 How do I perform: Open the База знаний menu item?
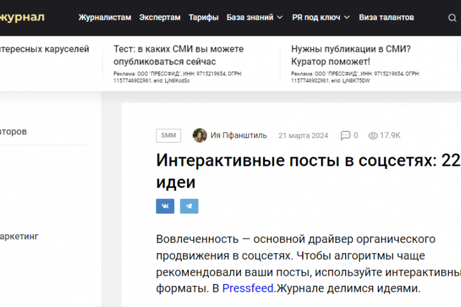(x=250, y=17)
